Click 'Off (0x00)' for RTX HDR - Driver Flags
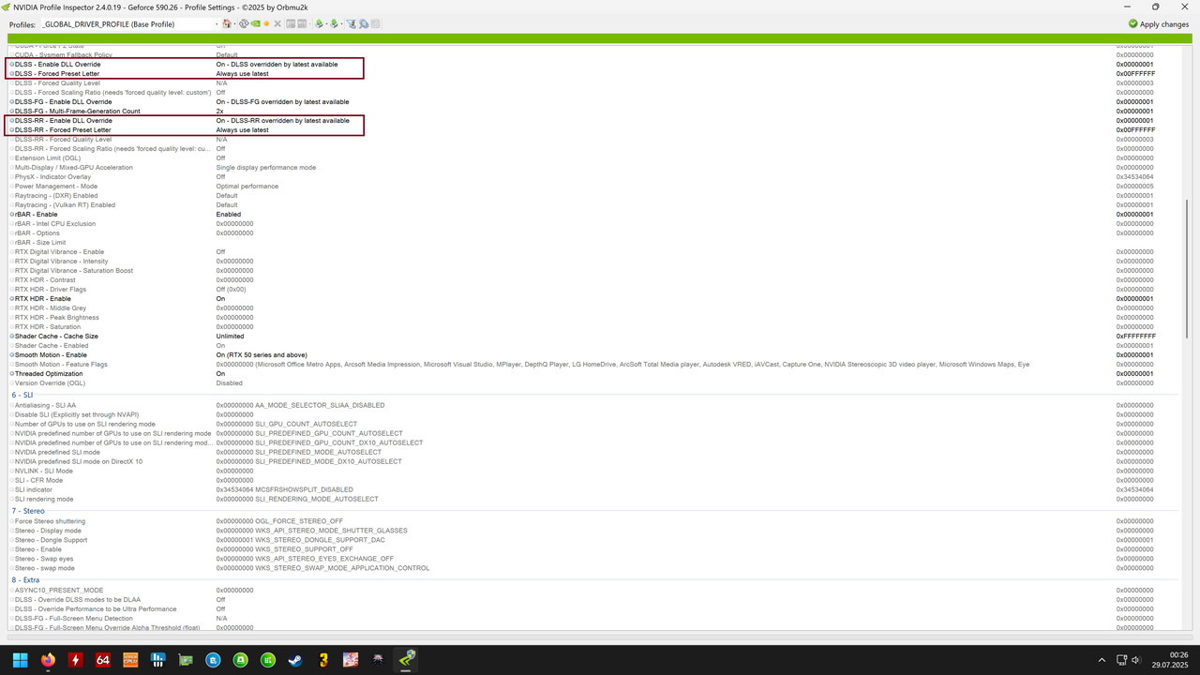Screen dimensions: 1200x675 [231, 290]
